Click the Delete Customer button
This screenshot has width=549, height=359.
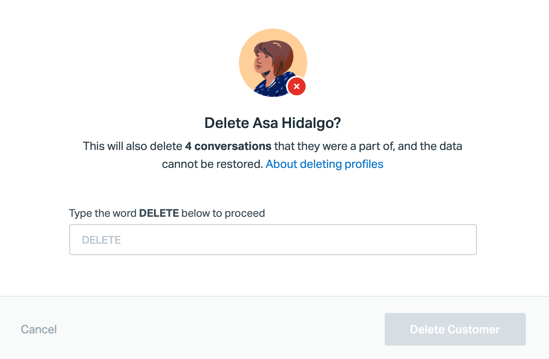point(455,329)
